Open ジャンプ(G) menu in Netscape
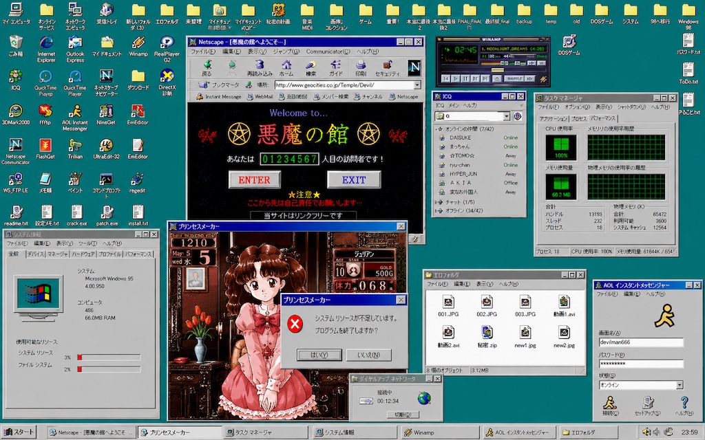 click(286, 52)
